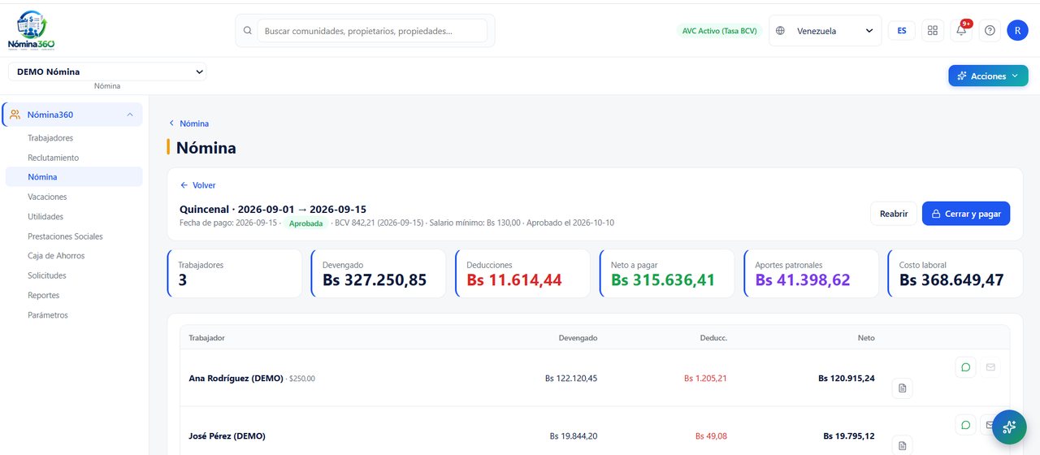Click the Aportes patronales Bs 41.398,62
The image size is (1040, 455).
pyautogui.click(x=803, y=280)
